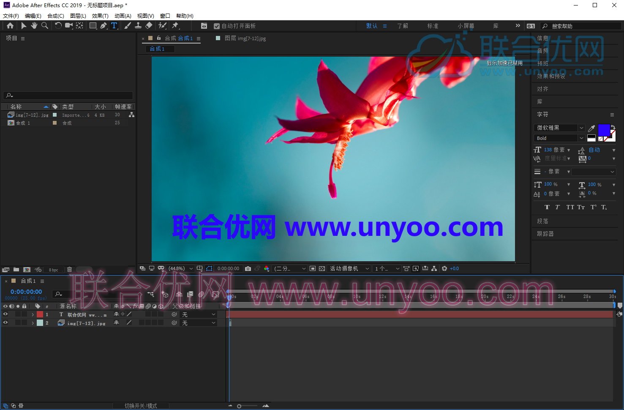Select the Puppet Pin tool
The image size is (624, 410).
[175, 26]
